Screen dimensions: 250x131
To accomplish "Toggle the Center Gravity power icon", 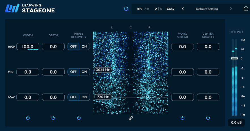I will pyautogui.click(x=208, y=118).
